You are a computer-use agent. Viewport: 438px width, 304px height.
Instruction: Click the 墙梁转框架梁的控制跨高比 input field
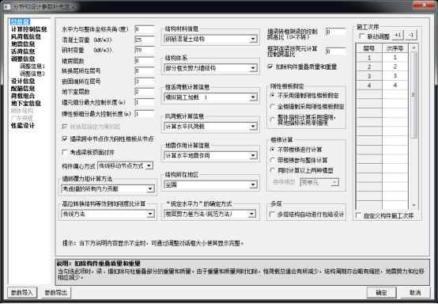point(336,32)
